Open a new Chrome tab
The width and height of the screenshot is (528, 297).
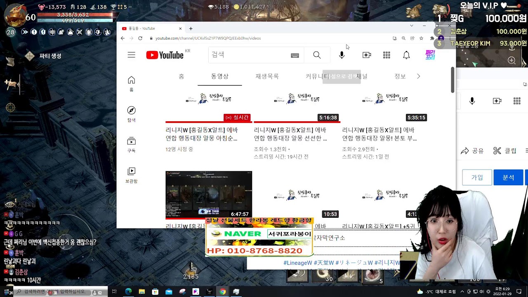click(191, 28)
